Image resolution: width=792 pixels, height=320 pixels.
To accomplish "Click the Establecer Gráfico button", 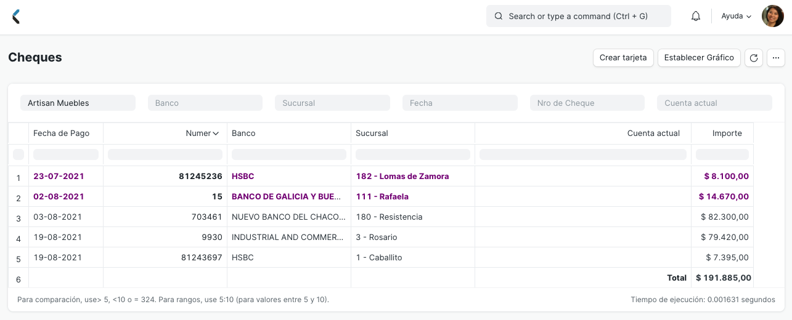I will [699, 58].
